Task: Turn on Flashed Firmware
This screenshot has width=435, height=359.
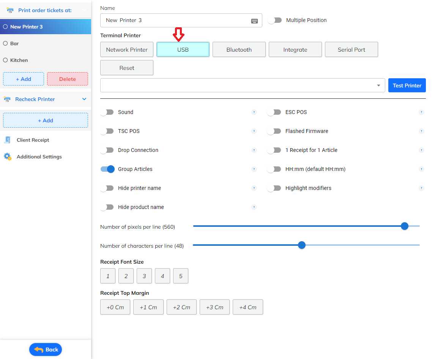Action: tap(274, 131)
